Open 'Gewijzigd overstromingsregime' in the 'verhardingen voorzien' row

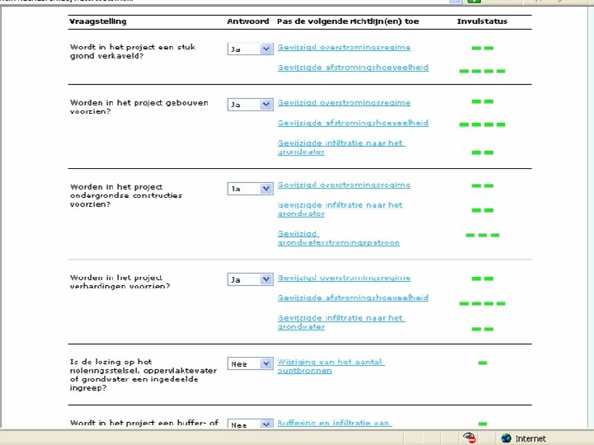pos(344,278)
